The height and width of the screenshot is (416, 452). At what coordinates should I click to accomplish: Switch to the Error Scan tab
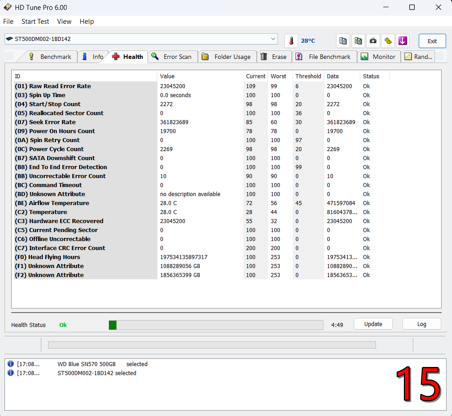coord(172,57)
